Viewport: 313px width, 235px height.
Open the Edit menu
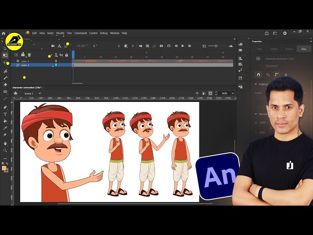[x=35, y=33]
